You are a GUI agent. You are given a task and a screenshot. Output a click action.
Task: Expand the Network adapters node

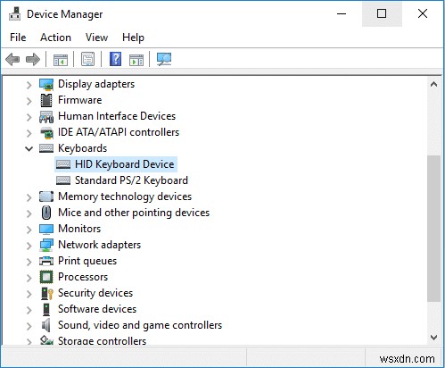pyautogui.click(x=29, y=246)
